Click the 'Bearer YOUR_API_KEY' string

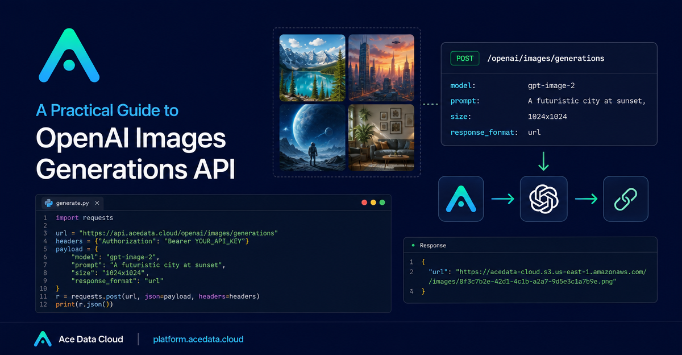[205, 242]
